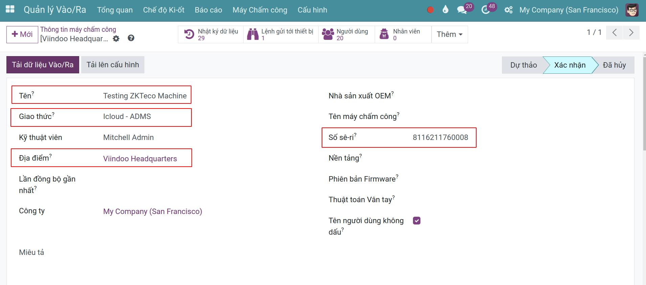Open Lệnh gửi tới thiết bị stat button

[281, 34]
